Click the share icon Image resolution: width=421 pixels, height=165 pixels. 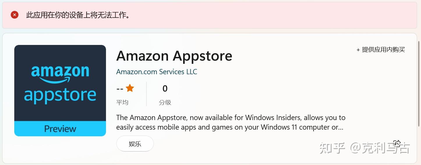[x=397, y=143]
